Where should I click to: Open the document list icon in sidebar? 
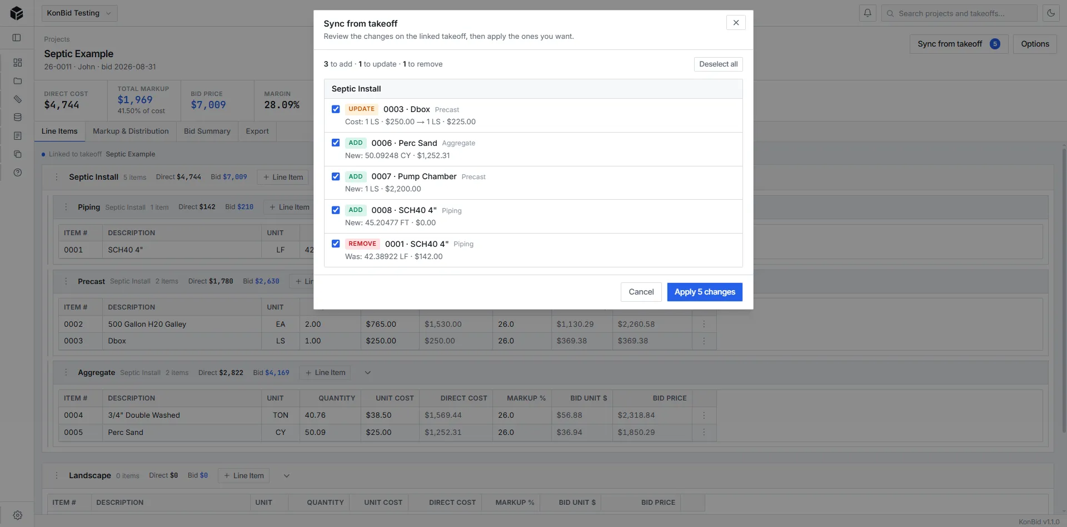(18, 136)
